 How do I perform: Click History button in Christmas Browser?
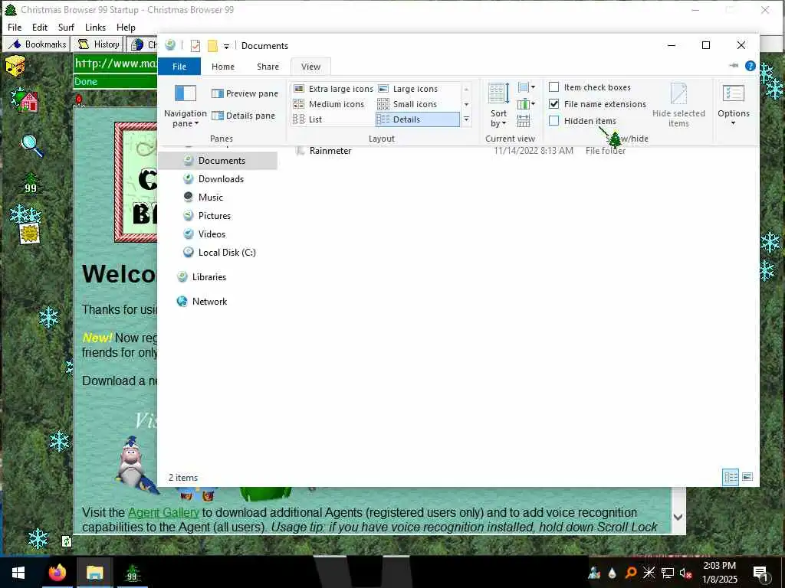(x=97, y=44)
